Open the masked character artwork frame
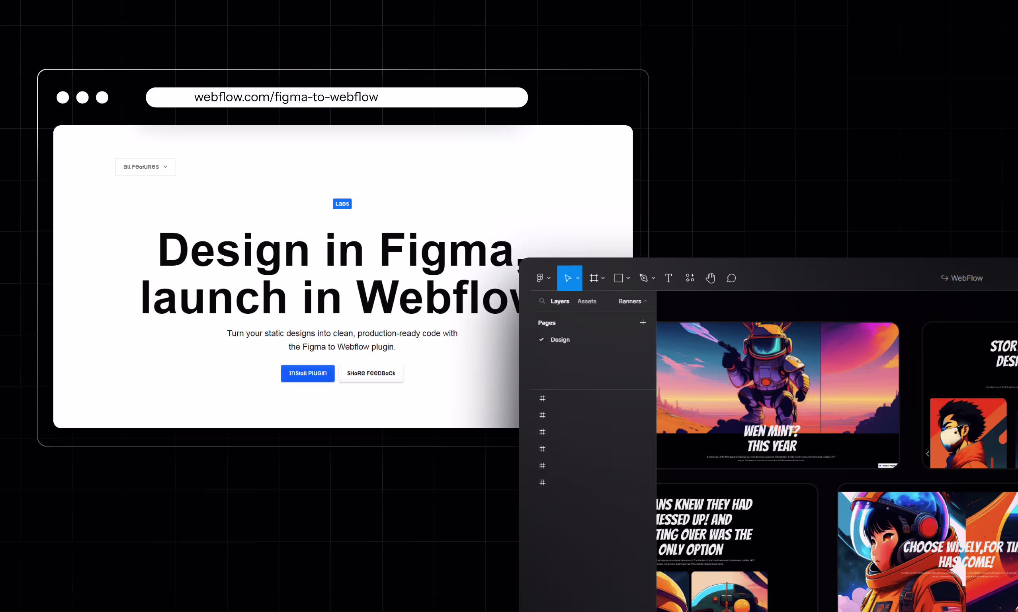 [968, 433]
